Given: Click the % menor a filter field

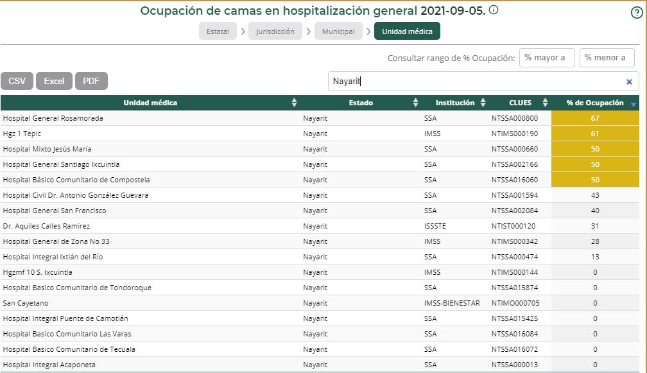Looking at the screenshot, I should point(607,58).
